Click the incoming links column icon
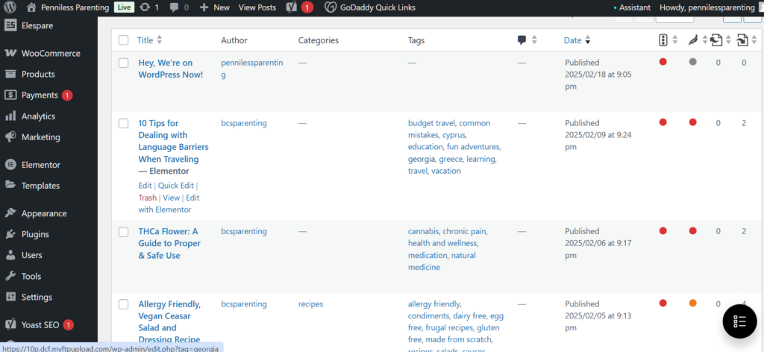The height and width of the screenshot is (352, 764). pos(742,40)
